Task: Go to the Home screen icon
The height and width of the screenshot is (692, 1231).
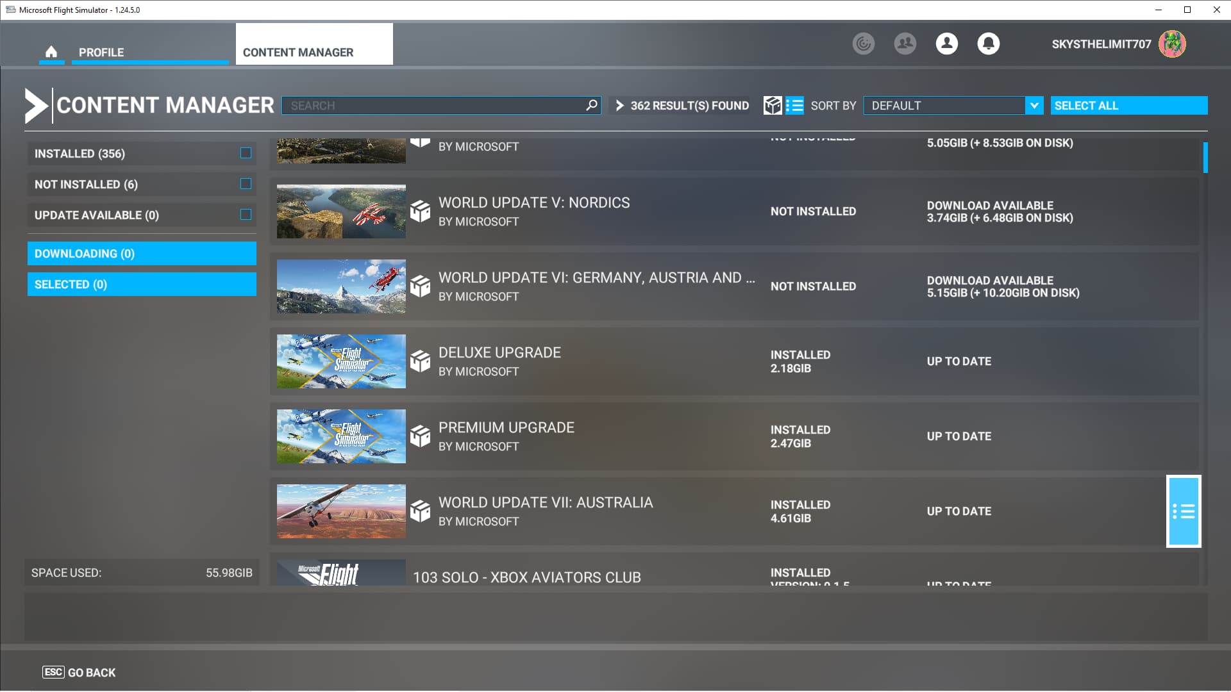Action: [x=51, y=52]
